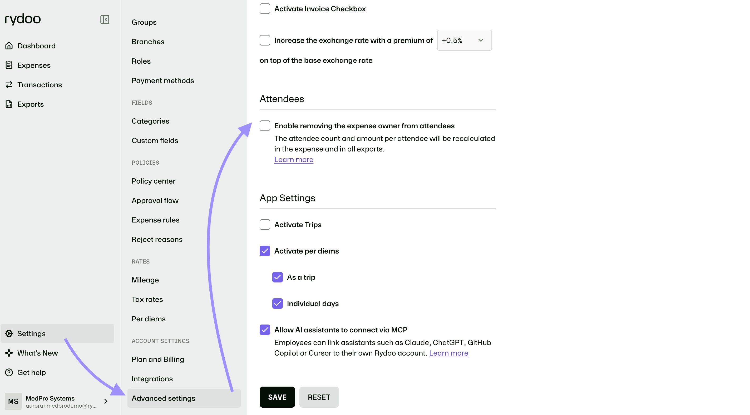Open Approval flow settings
Screen dimensions: 750x415
(x=155, y=200)
